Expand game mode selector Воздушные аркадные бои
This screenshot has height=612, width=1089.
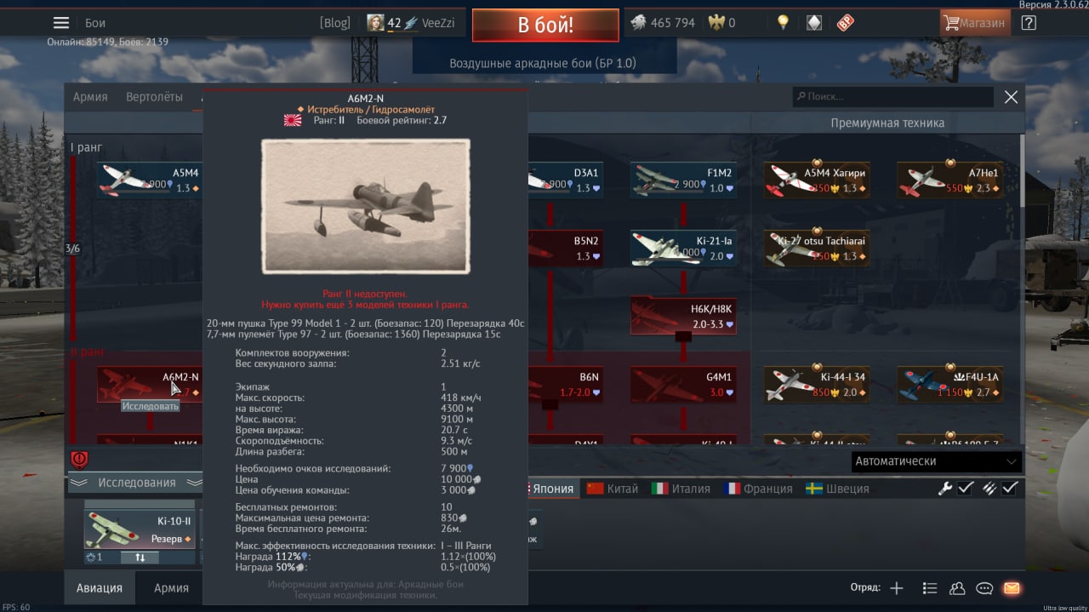(x=543, y=63)
